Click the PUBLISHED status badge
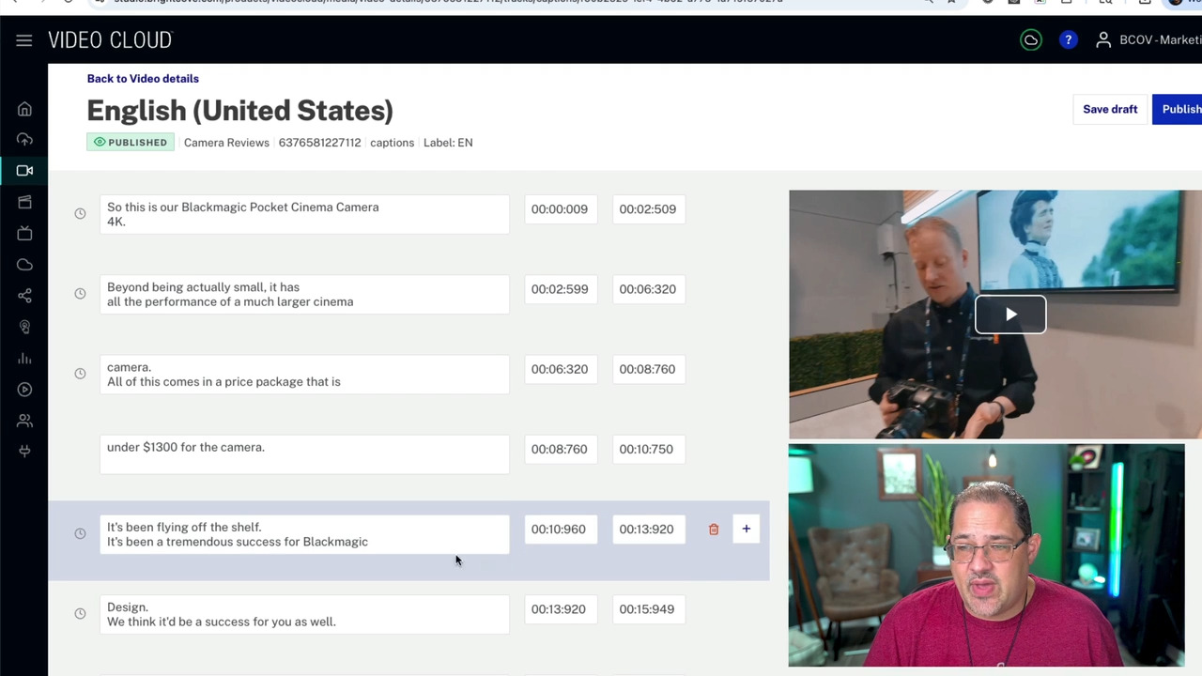This screenshot has height=676, width=1202. tap(131, 143)
